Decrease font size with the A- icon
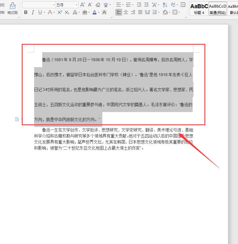238x244 pixels. coord(90,5)
